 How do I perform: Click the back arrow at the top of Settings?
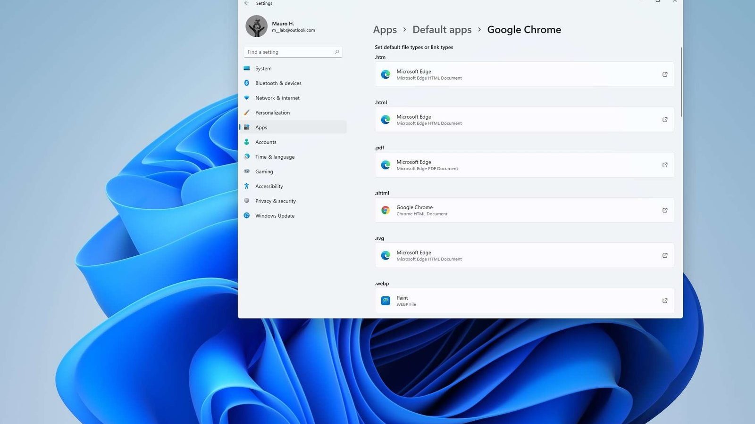[x=246, y=3]
